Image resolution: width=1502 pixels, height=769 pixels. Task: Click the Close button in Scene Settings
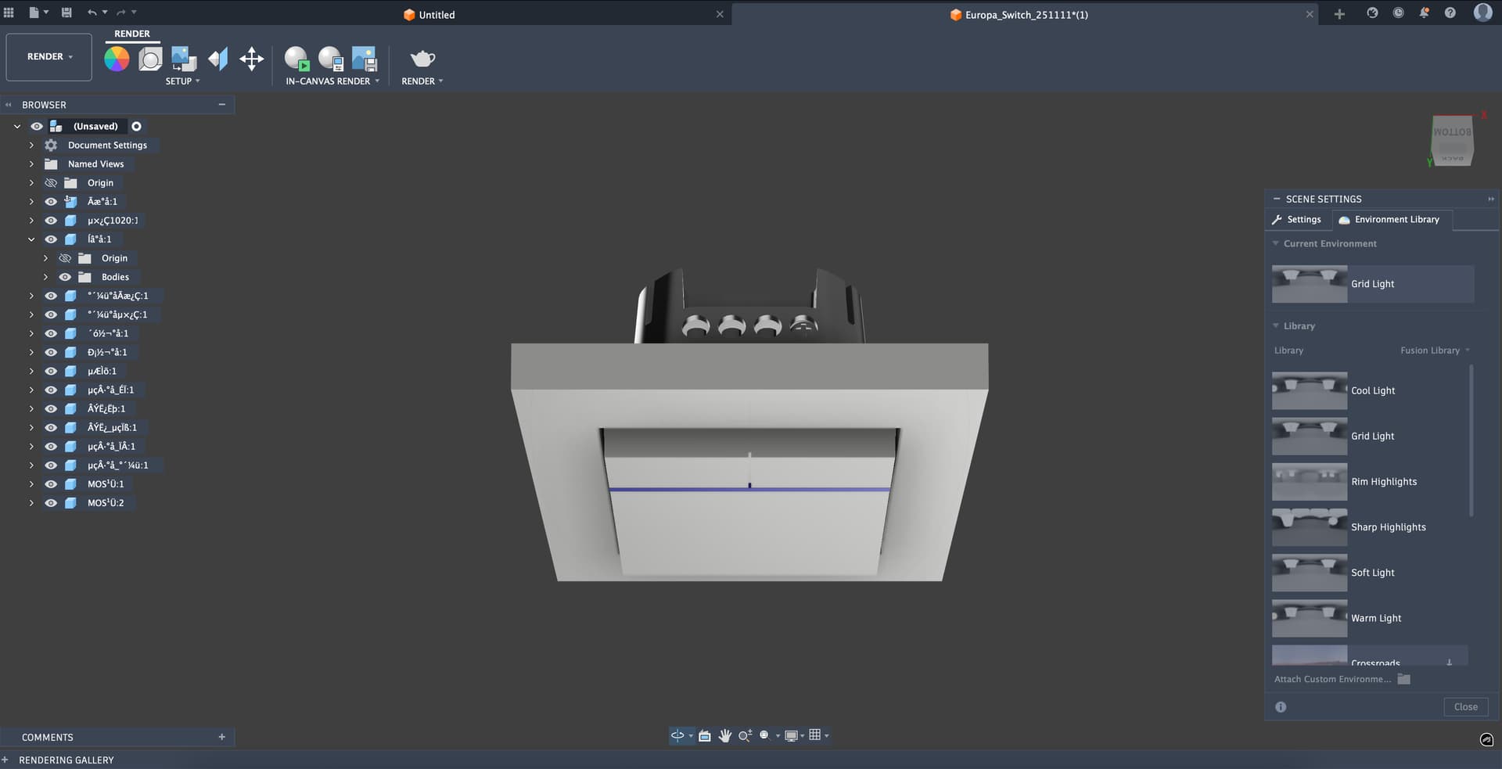point(1464,706)
